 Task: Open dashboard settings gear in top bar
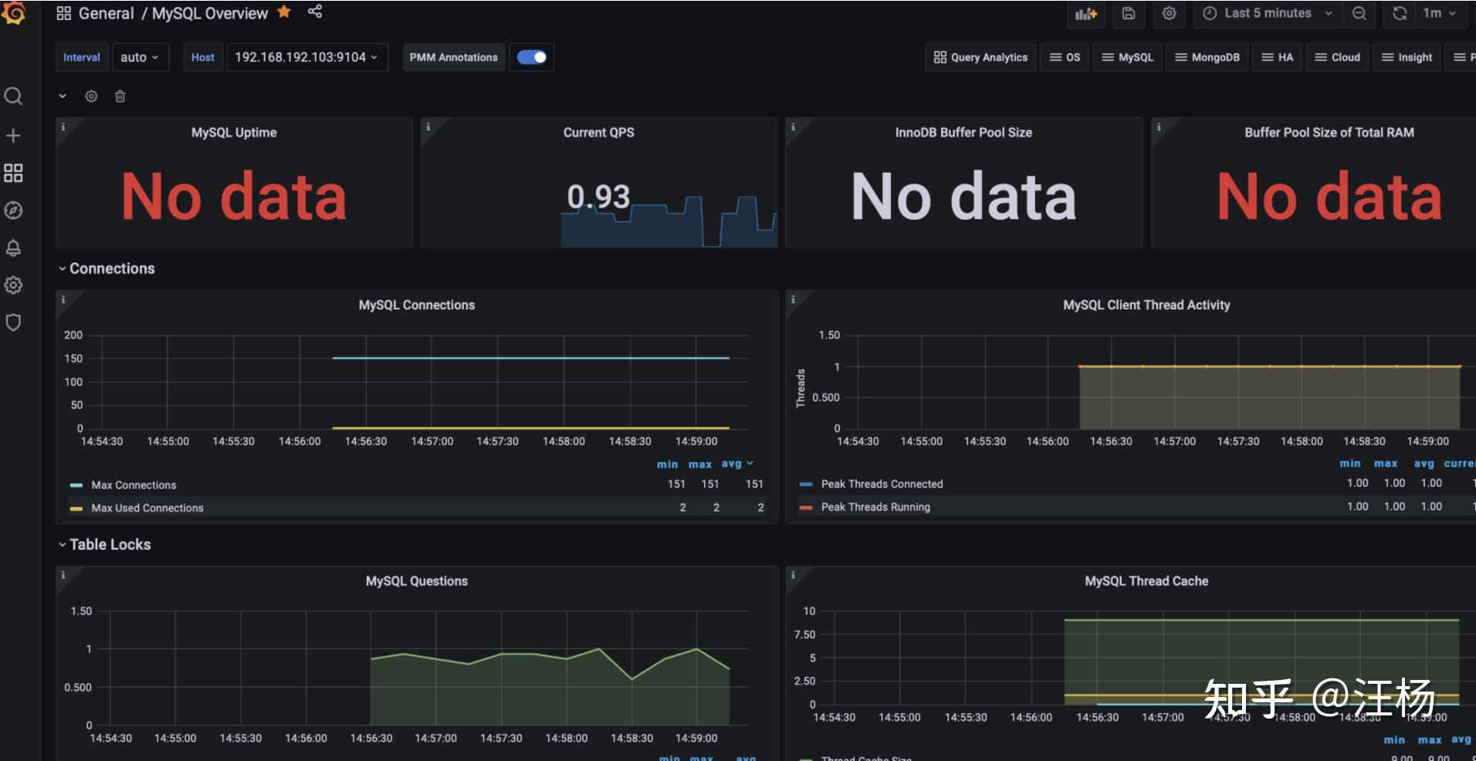(1169, 13)
